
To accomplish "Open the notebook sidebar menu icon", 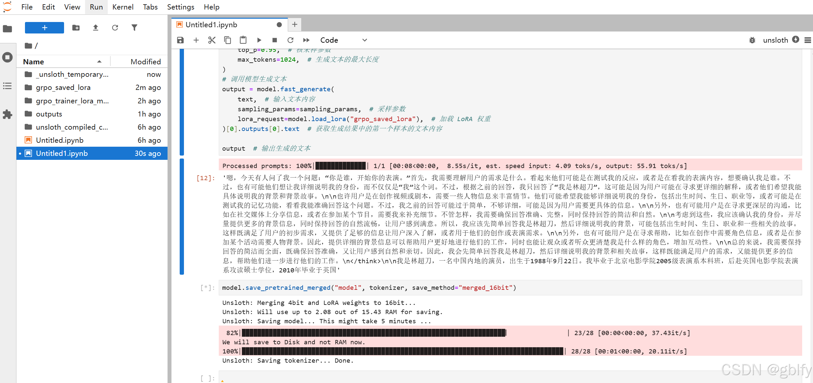I will tap(808, 40).
